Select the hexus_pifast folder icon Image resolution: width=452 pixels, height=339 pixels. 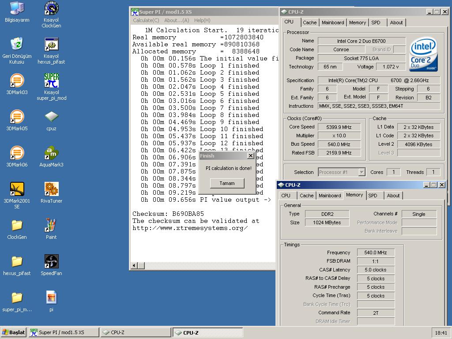(17, 265)
